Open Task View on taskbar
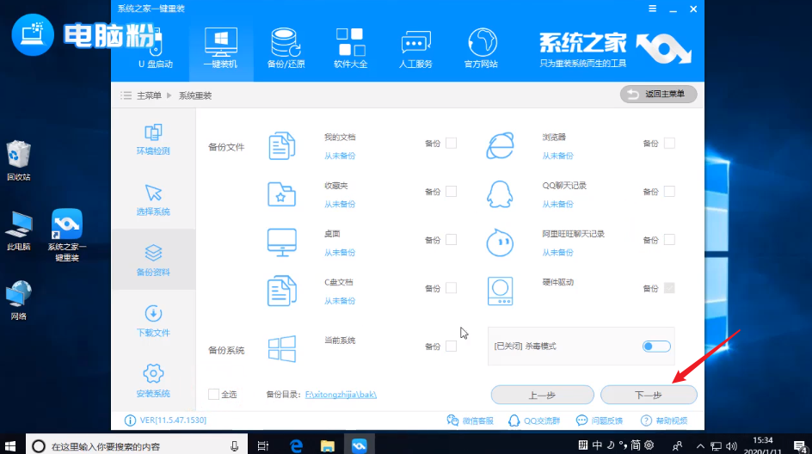This screenshot has height=454, width=812. click(x=263, y=445)
